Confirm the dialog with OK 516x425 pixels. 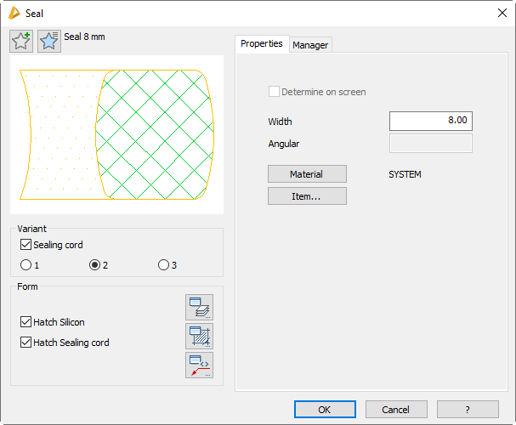pos(325,409)
